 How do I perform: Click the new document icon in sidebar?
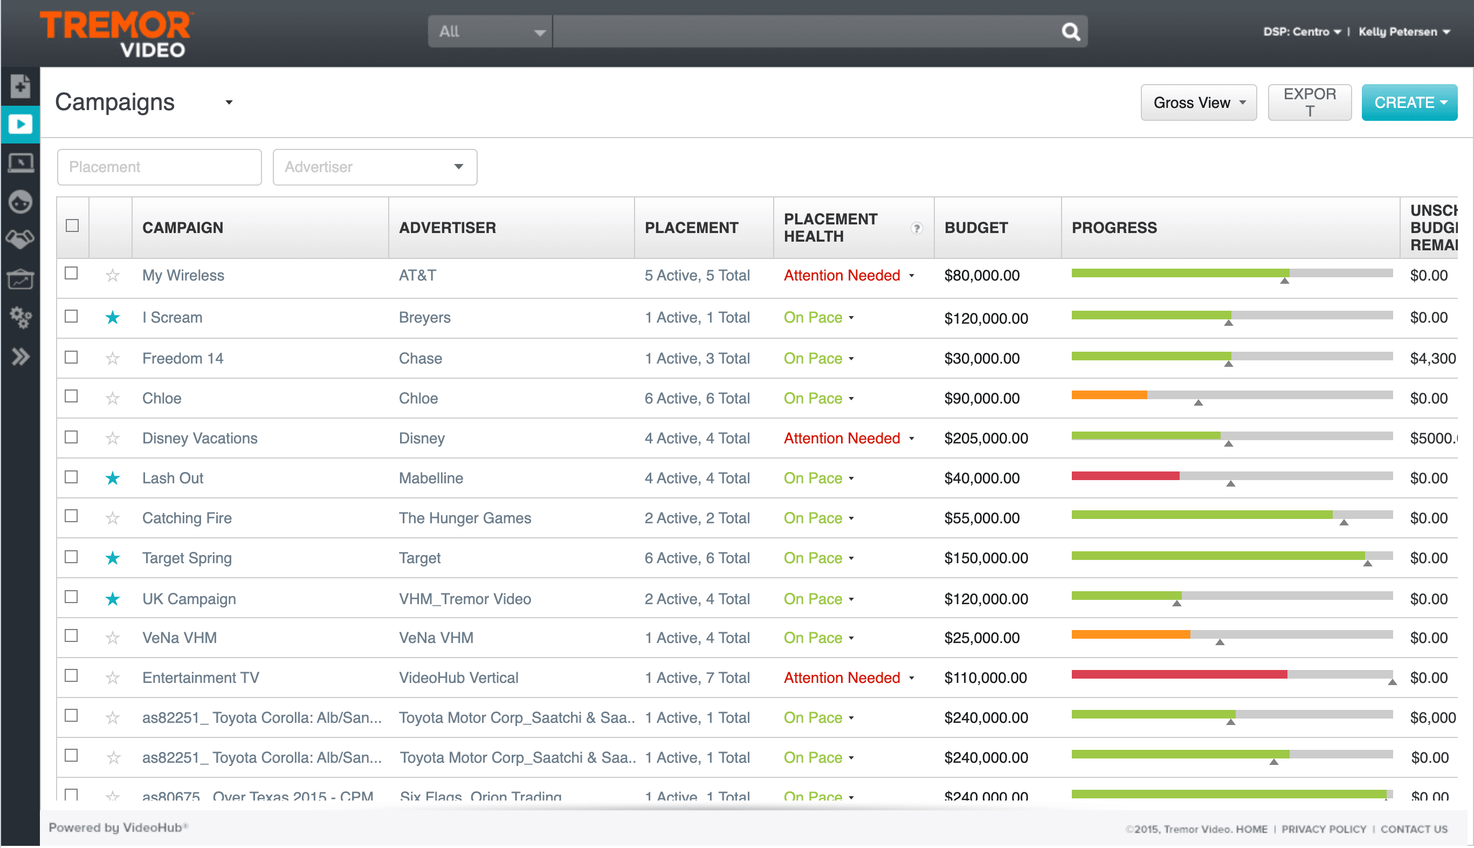[x=20, y=86]
